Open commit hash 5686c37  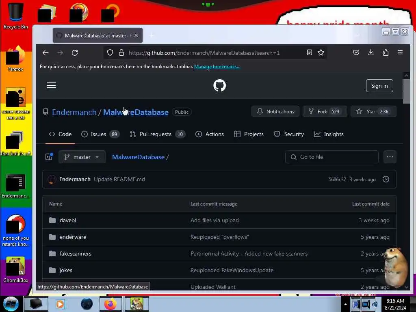coord(337,180)
